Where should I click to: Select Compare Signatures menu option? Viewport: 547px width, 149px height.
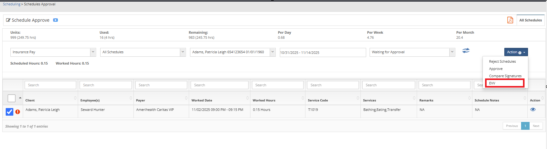(505, 76)
